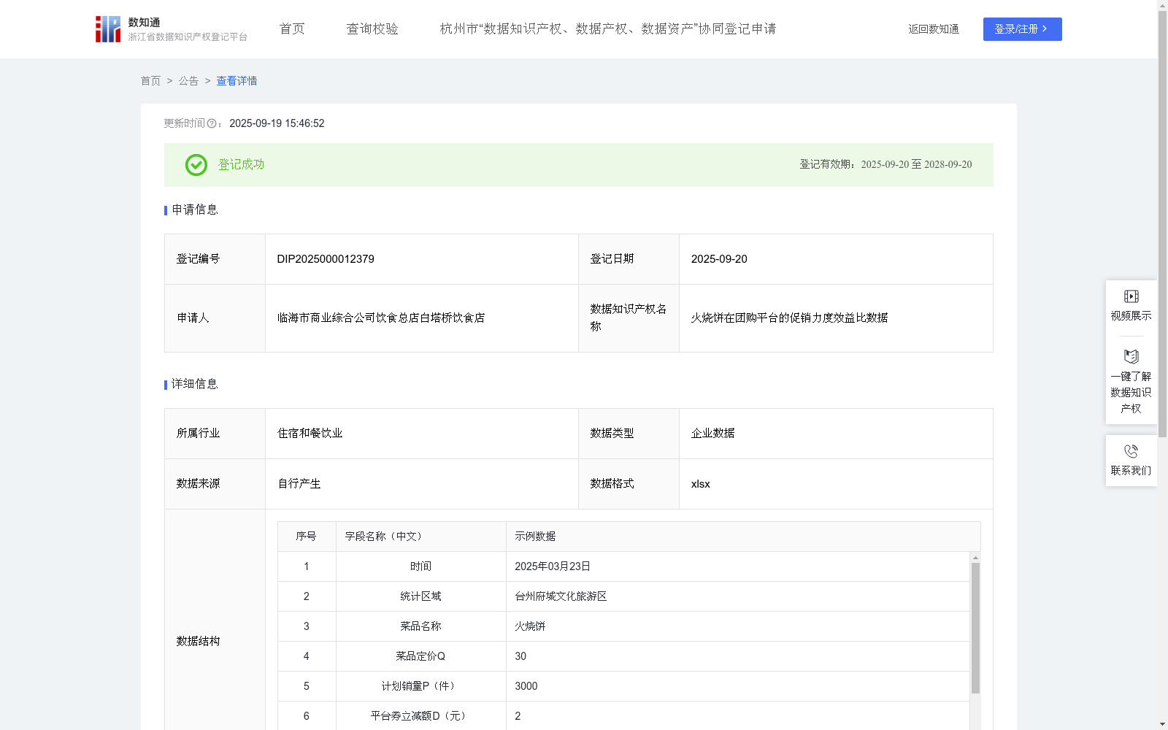Click sample value 2025年03月23日

(553, 566)
